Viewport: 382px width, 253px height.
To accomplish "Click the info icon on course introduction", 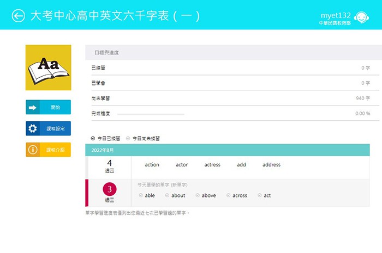I will [x=33, y=150].
